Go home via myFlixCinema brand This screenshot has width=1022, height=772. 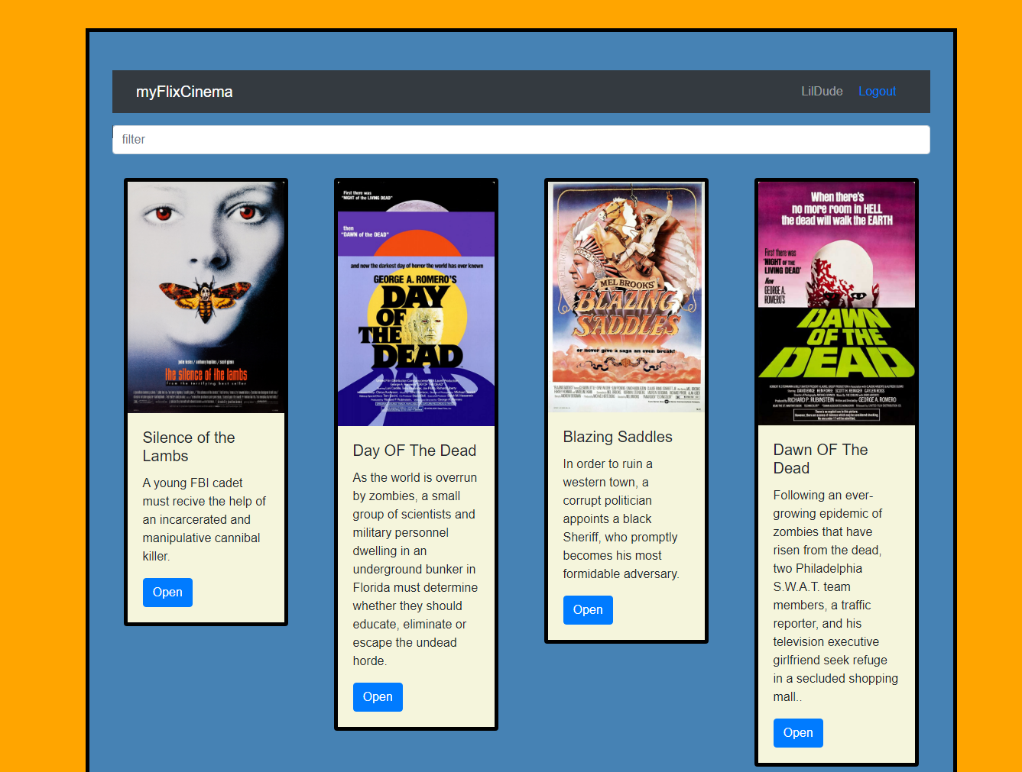click(184, 92)
